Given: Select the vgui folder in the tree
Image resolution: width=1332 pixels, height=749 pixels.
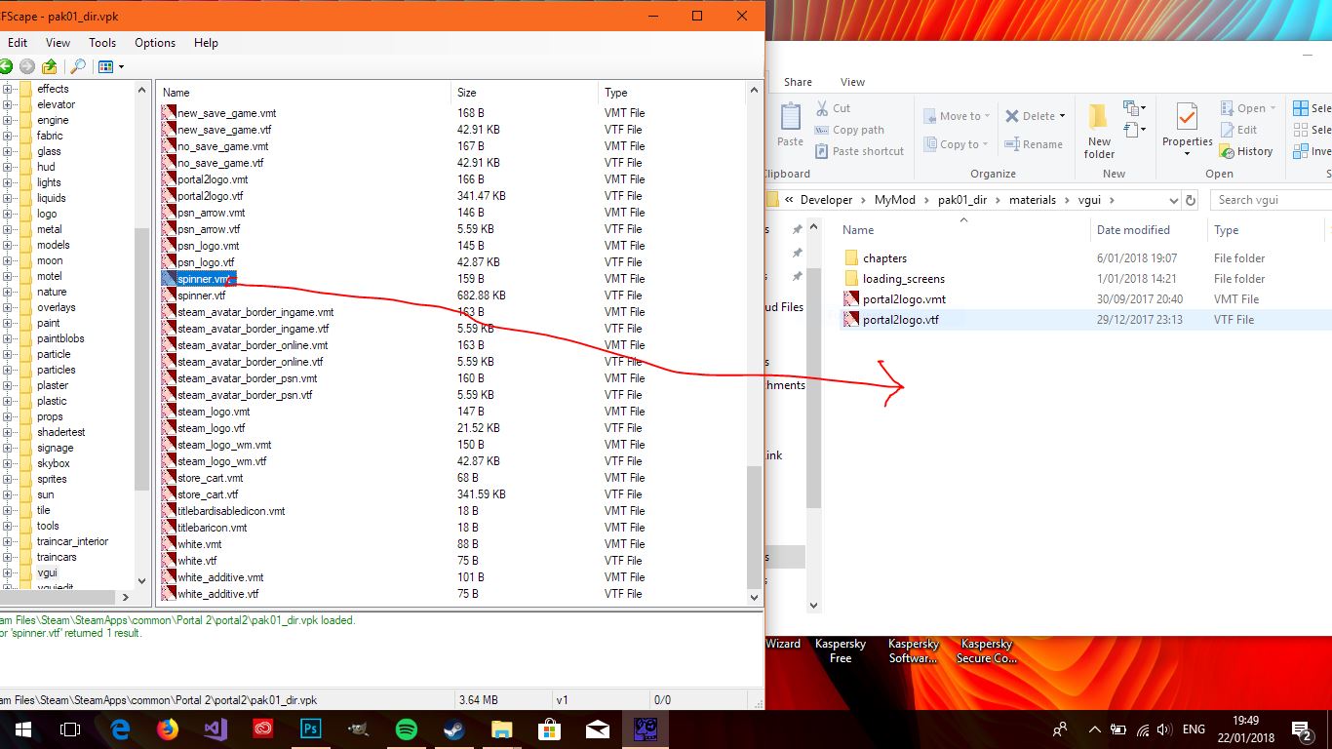Looking at the screenshot, I should (47, 572).
